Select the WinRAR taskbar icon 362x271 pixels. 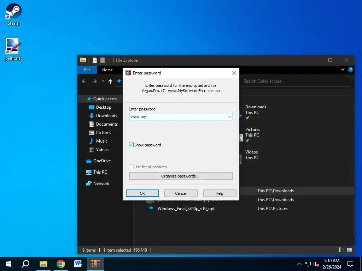pos(95,264)
